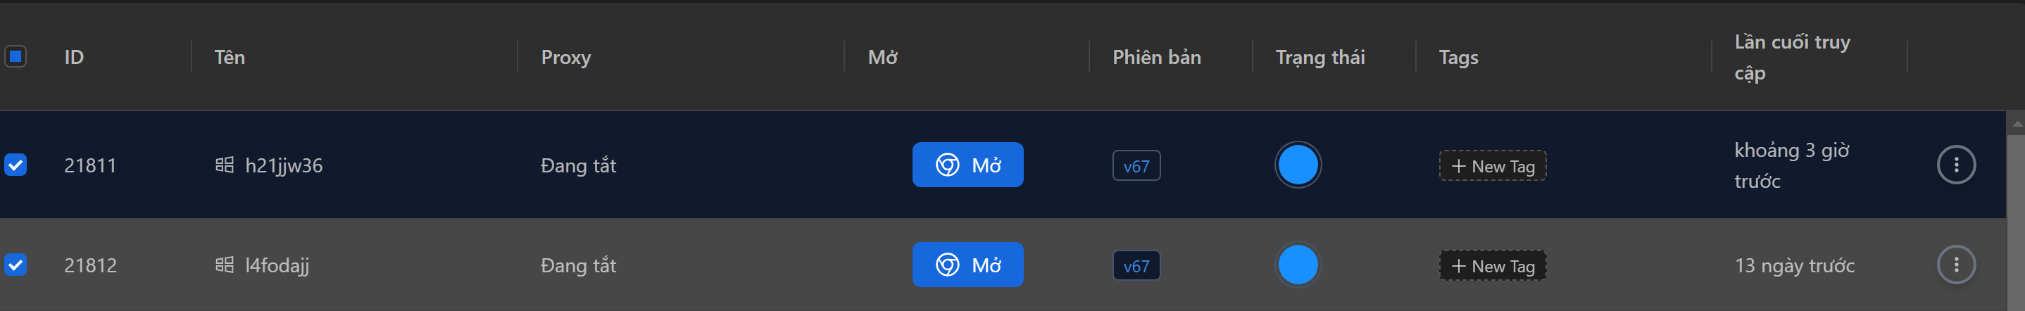Click the ID column header
The image size is (2025, 311).
pyautogui.click(x=74, y=57)
